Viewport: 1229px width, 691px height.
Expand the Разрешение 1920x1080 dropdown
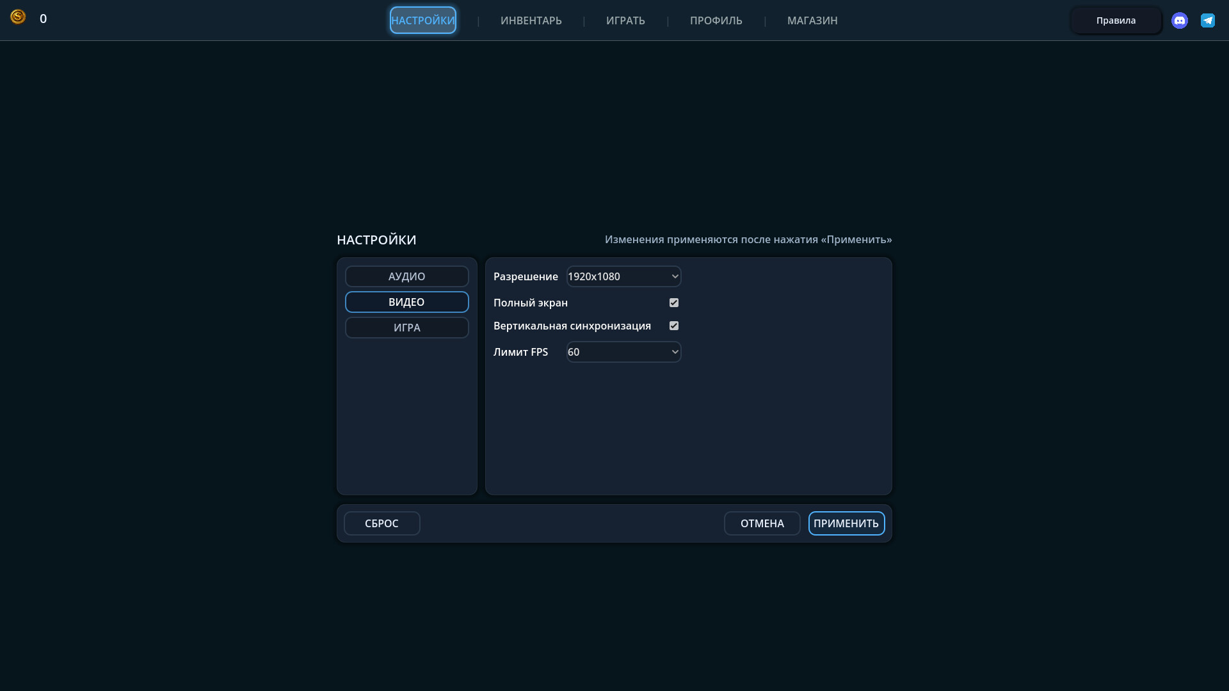[623, 276]
